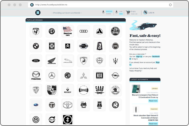Read more about Opel Rekord manual
The image size is (189, 126).
pyautogui.click(x=153, y=101)
